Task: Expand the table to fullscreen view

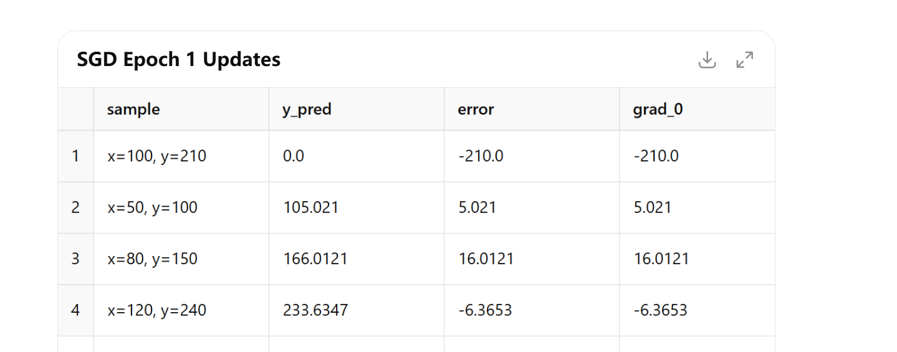Action: pyautogui.click(x=744, y=60)
